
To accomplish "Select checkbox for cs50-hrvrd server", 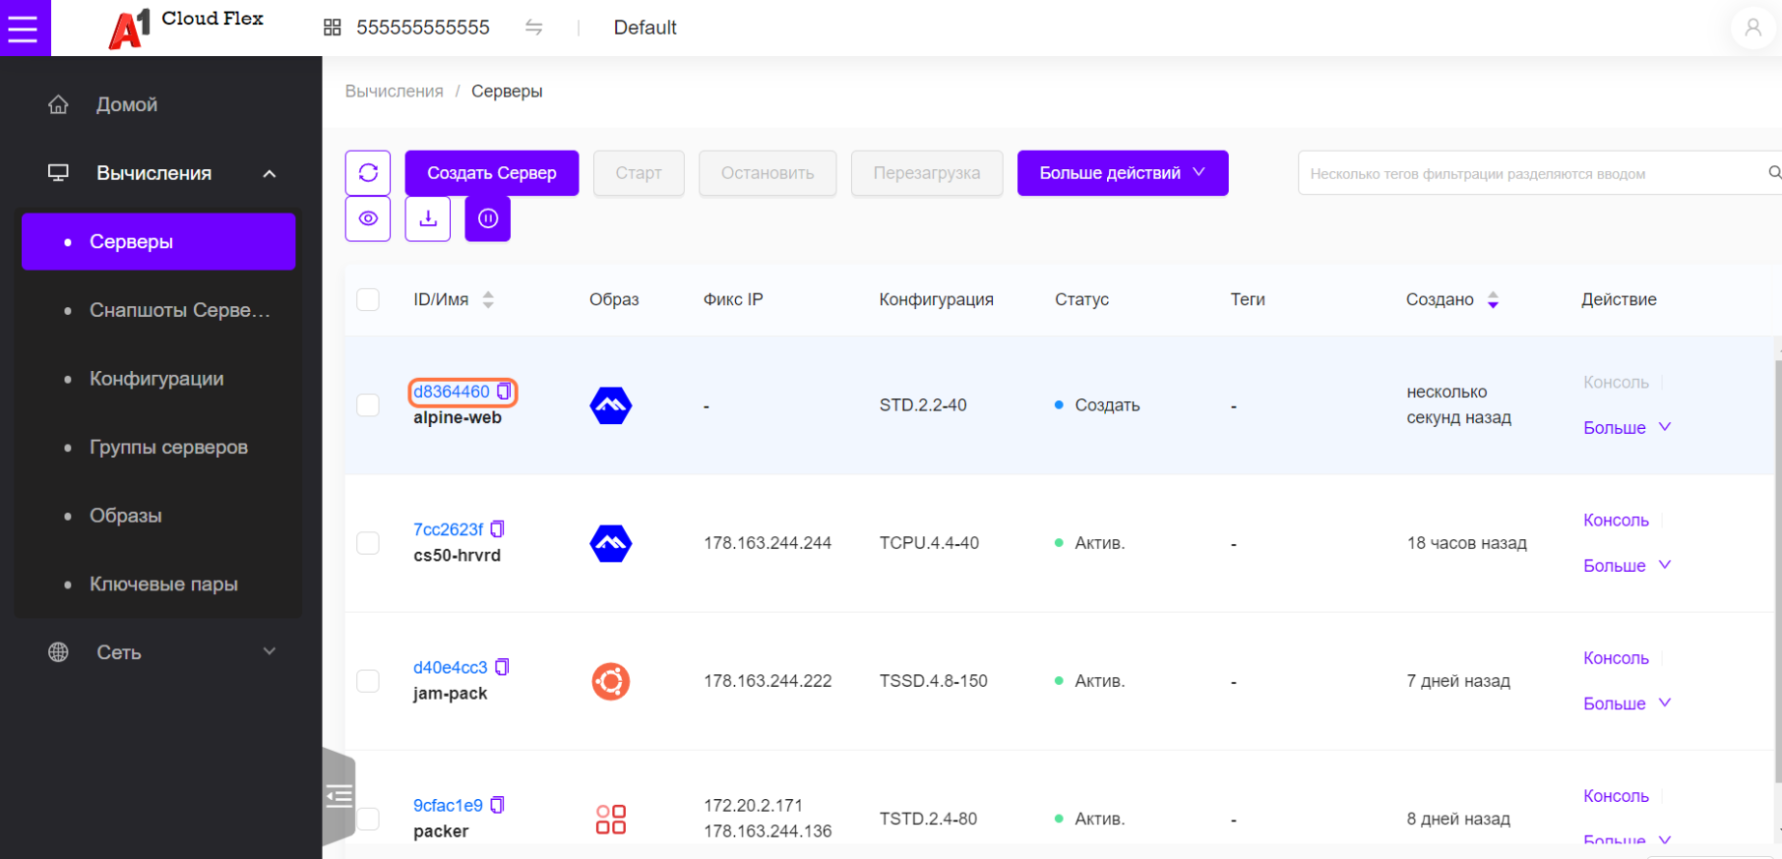I will [368, 543].
